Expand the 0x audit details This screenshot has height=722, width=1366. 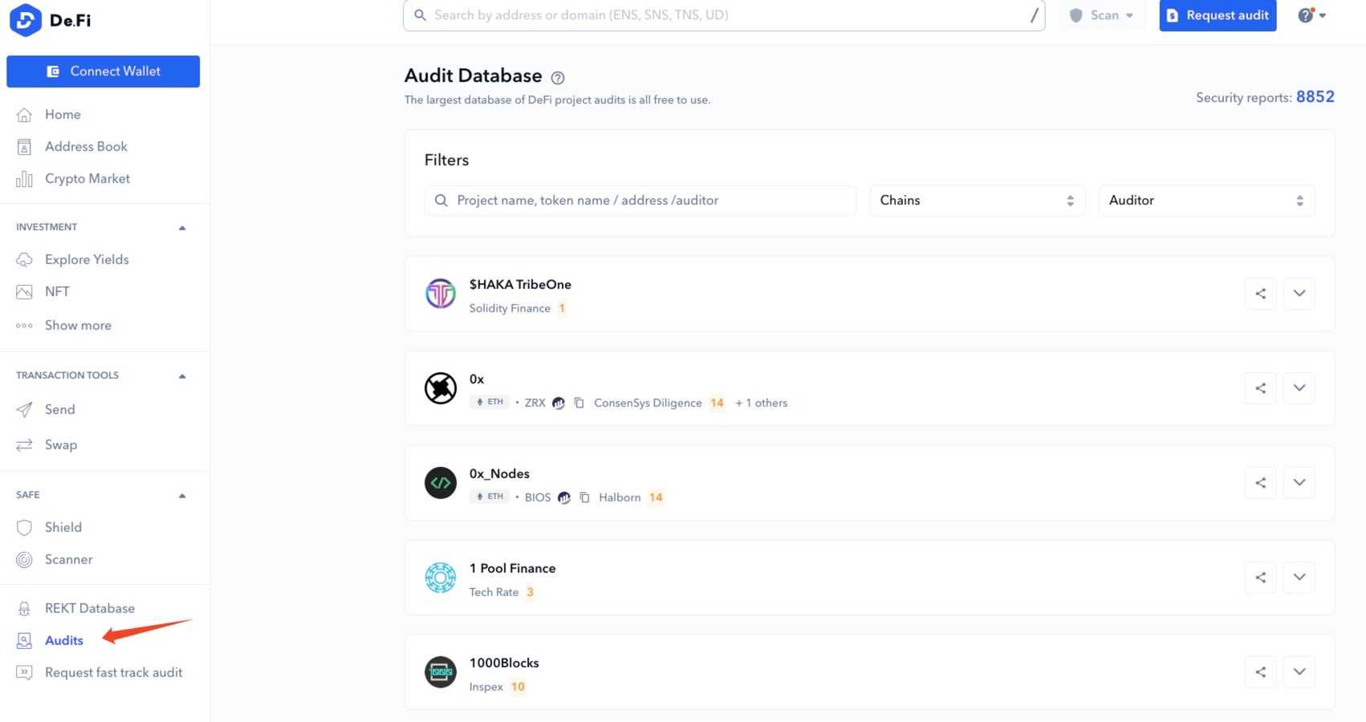pos(1299,388)
